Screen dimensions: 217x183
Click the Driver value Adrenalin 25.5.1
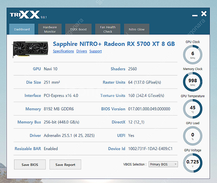(69, 135)
